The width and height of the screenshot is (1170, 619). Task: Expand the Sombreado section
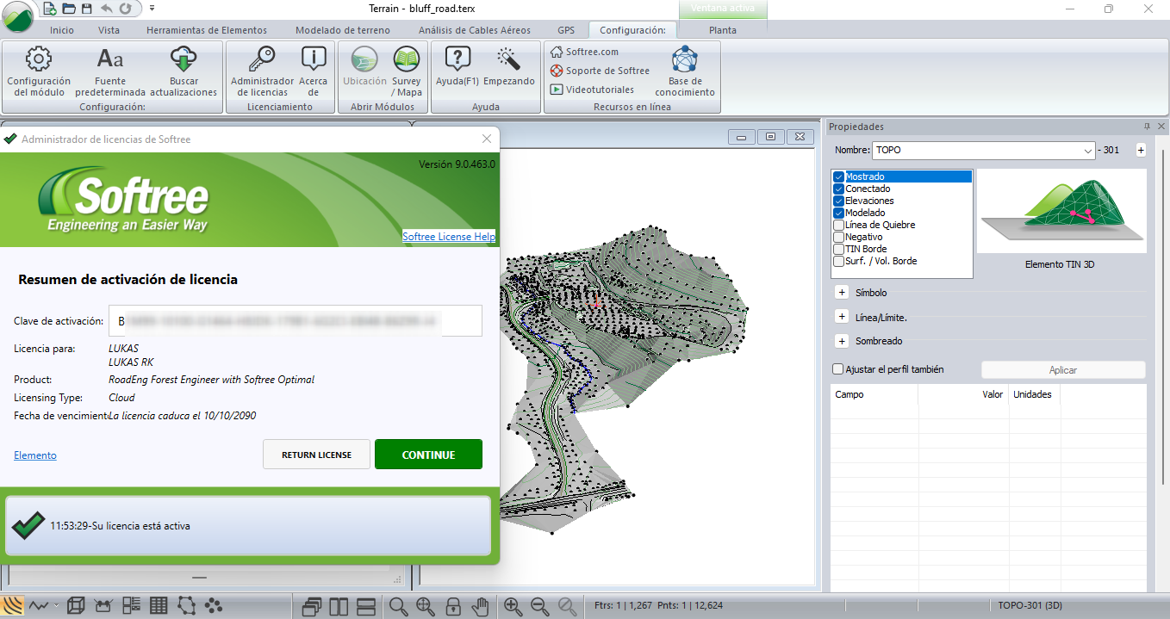841,340
